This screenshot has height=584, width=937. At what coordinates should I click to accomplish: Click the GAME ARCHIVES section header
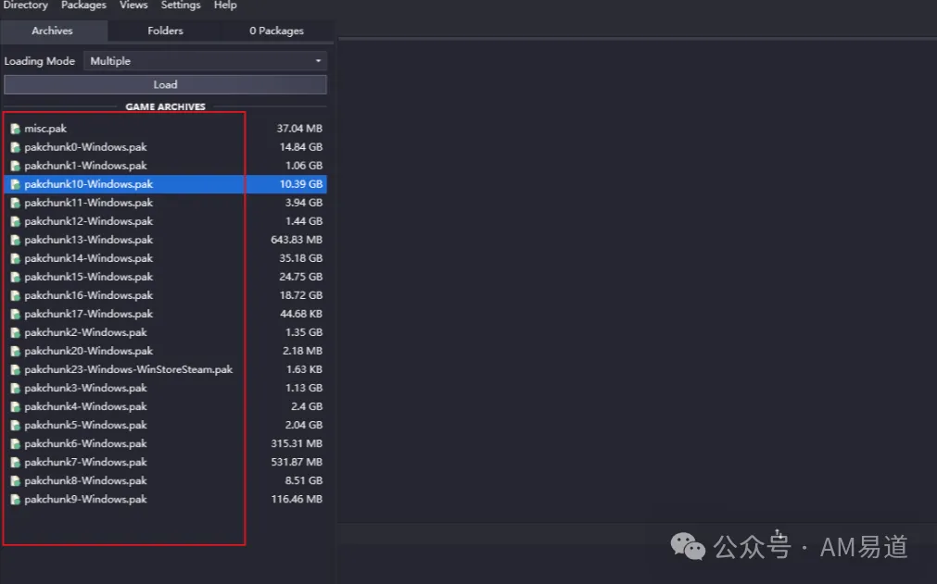pos(166,106)
